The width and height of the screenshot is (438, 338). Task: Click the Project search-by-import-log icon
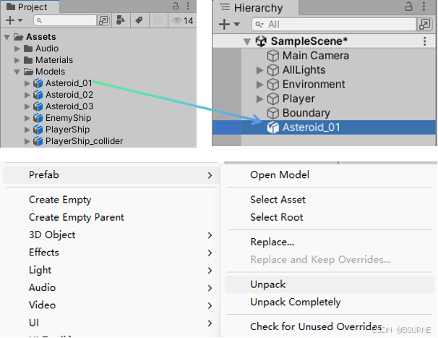158,20
